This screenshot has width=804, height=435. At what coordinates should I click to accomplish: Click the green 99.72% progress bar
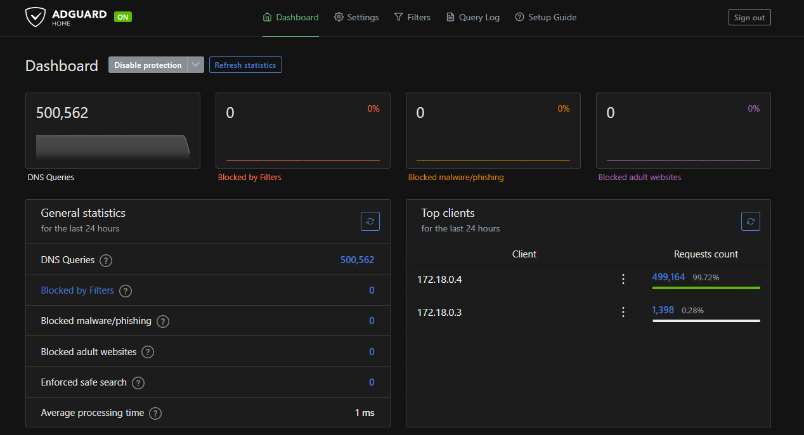[x=706, y=288]
